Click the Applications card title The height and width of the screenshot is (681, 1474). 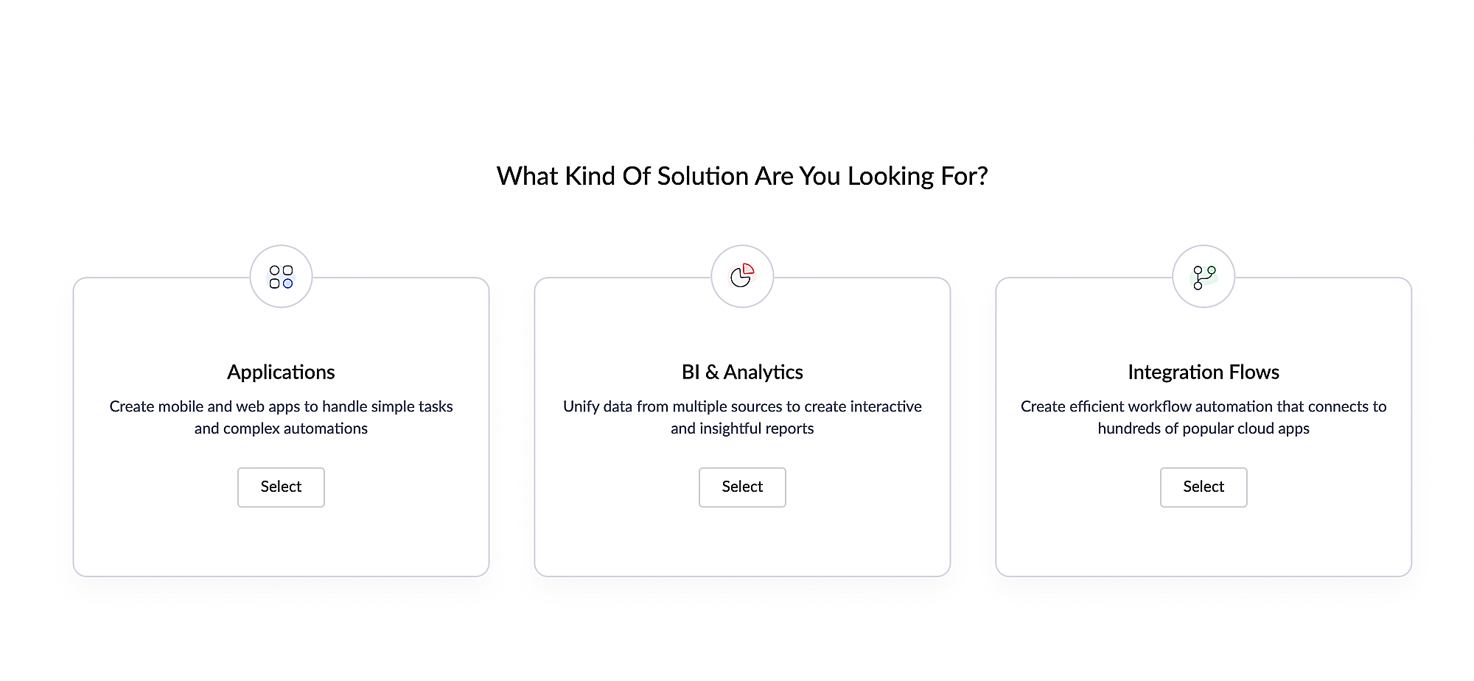tap(281, 372)
